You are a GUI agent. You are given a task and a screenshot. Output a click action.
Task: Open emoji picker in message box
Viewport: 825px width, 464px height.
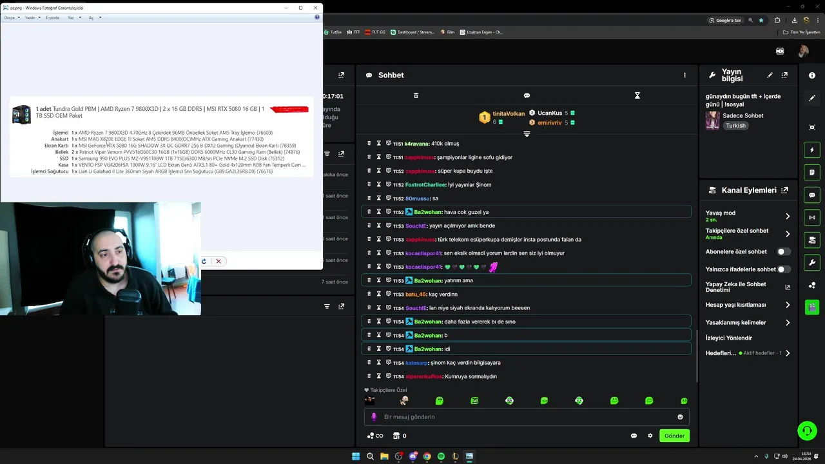[x=680, y=417]
